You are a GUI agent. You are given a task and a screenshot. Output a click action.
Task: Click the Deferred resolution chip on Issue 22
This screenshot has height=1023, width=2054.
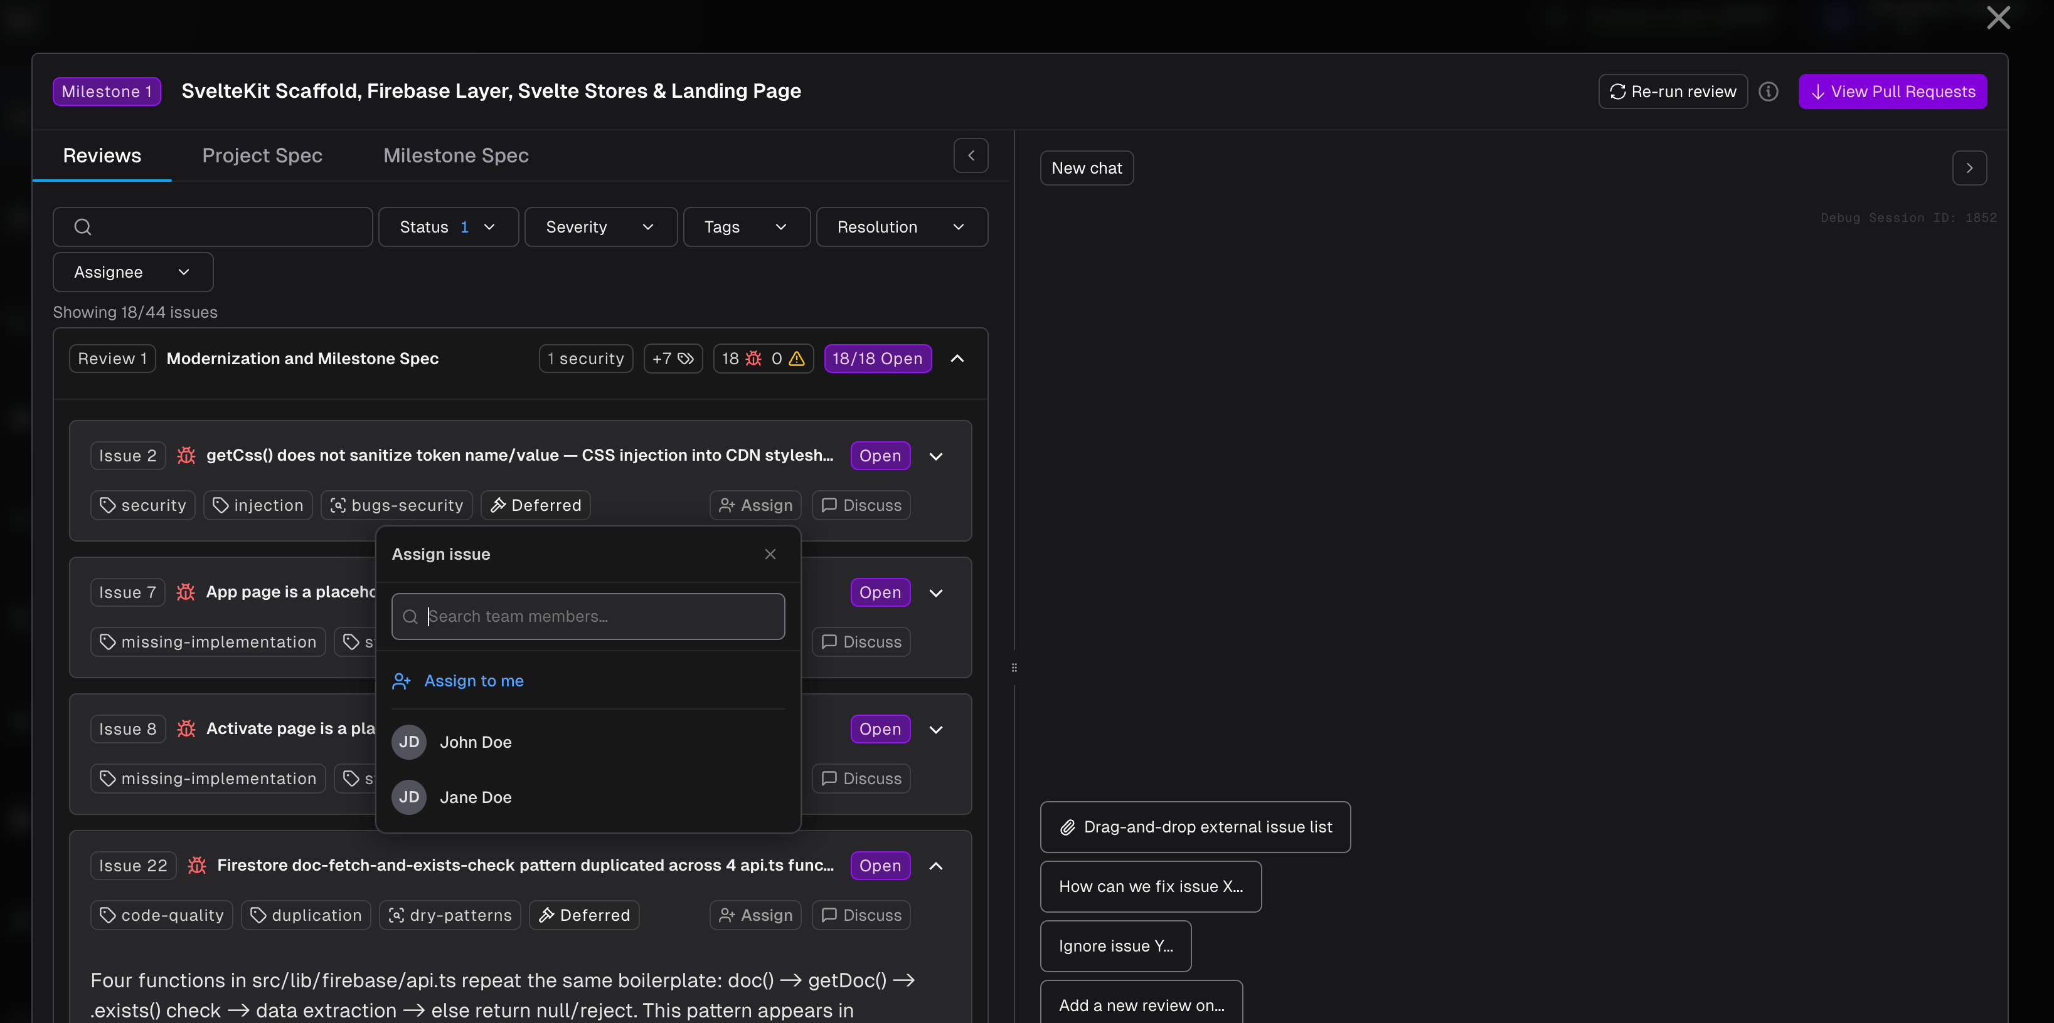coord(585,915)
